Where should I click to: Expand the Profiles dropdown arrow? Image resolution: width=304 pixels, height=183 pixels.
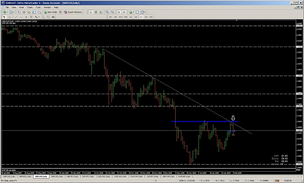[x=14, y=12]
